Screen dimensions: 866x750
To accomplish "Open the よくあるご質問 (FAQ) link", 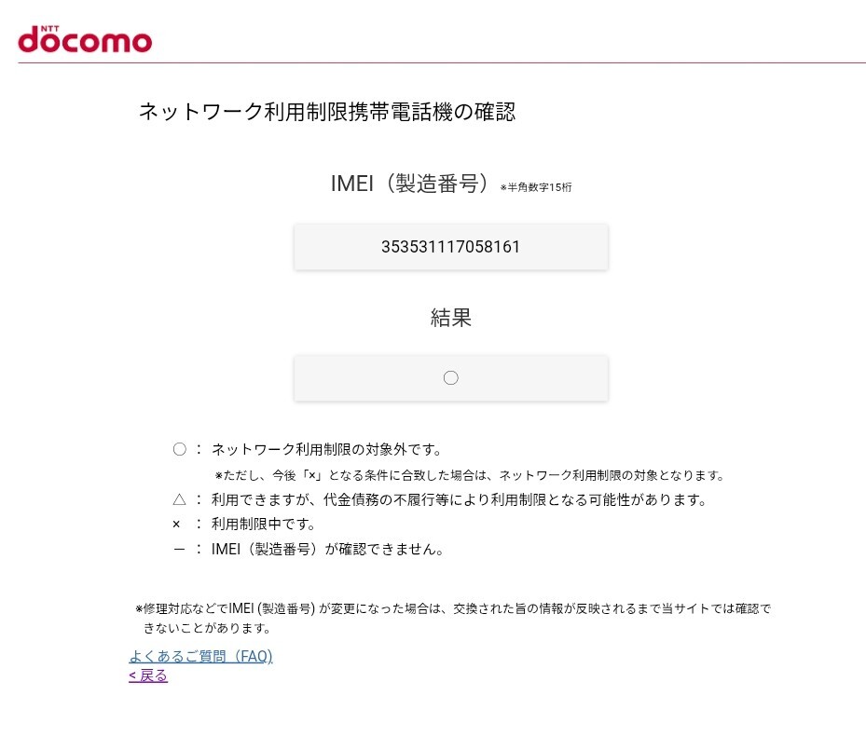I will point(201,656).
